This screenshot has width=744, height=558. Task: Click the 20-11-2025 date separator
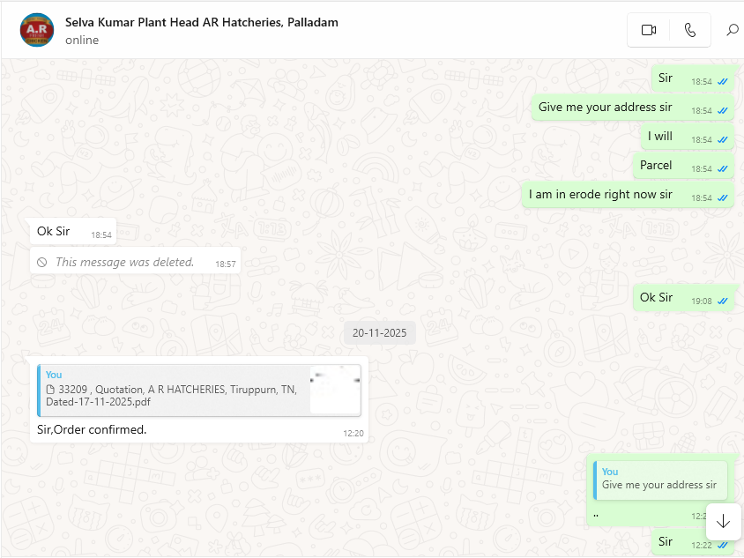click(379, 333)
